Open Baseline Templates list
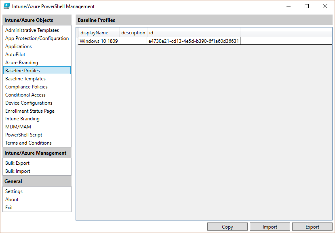Image resolution: width=335 pixels, height=233 pixels. (x=25, y=79)
